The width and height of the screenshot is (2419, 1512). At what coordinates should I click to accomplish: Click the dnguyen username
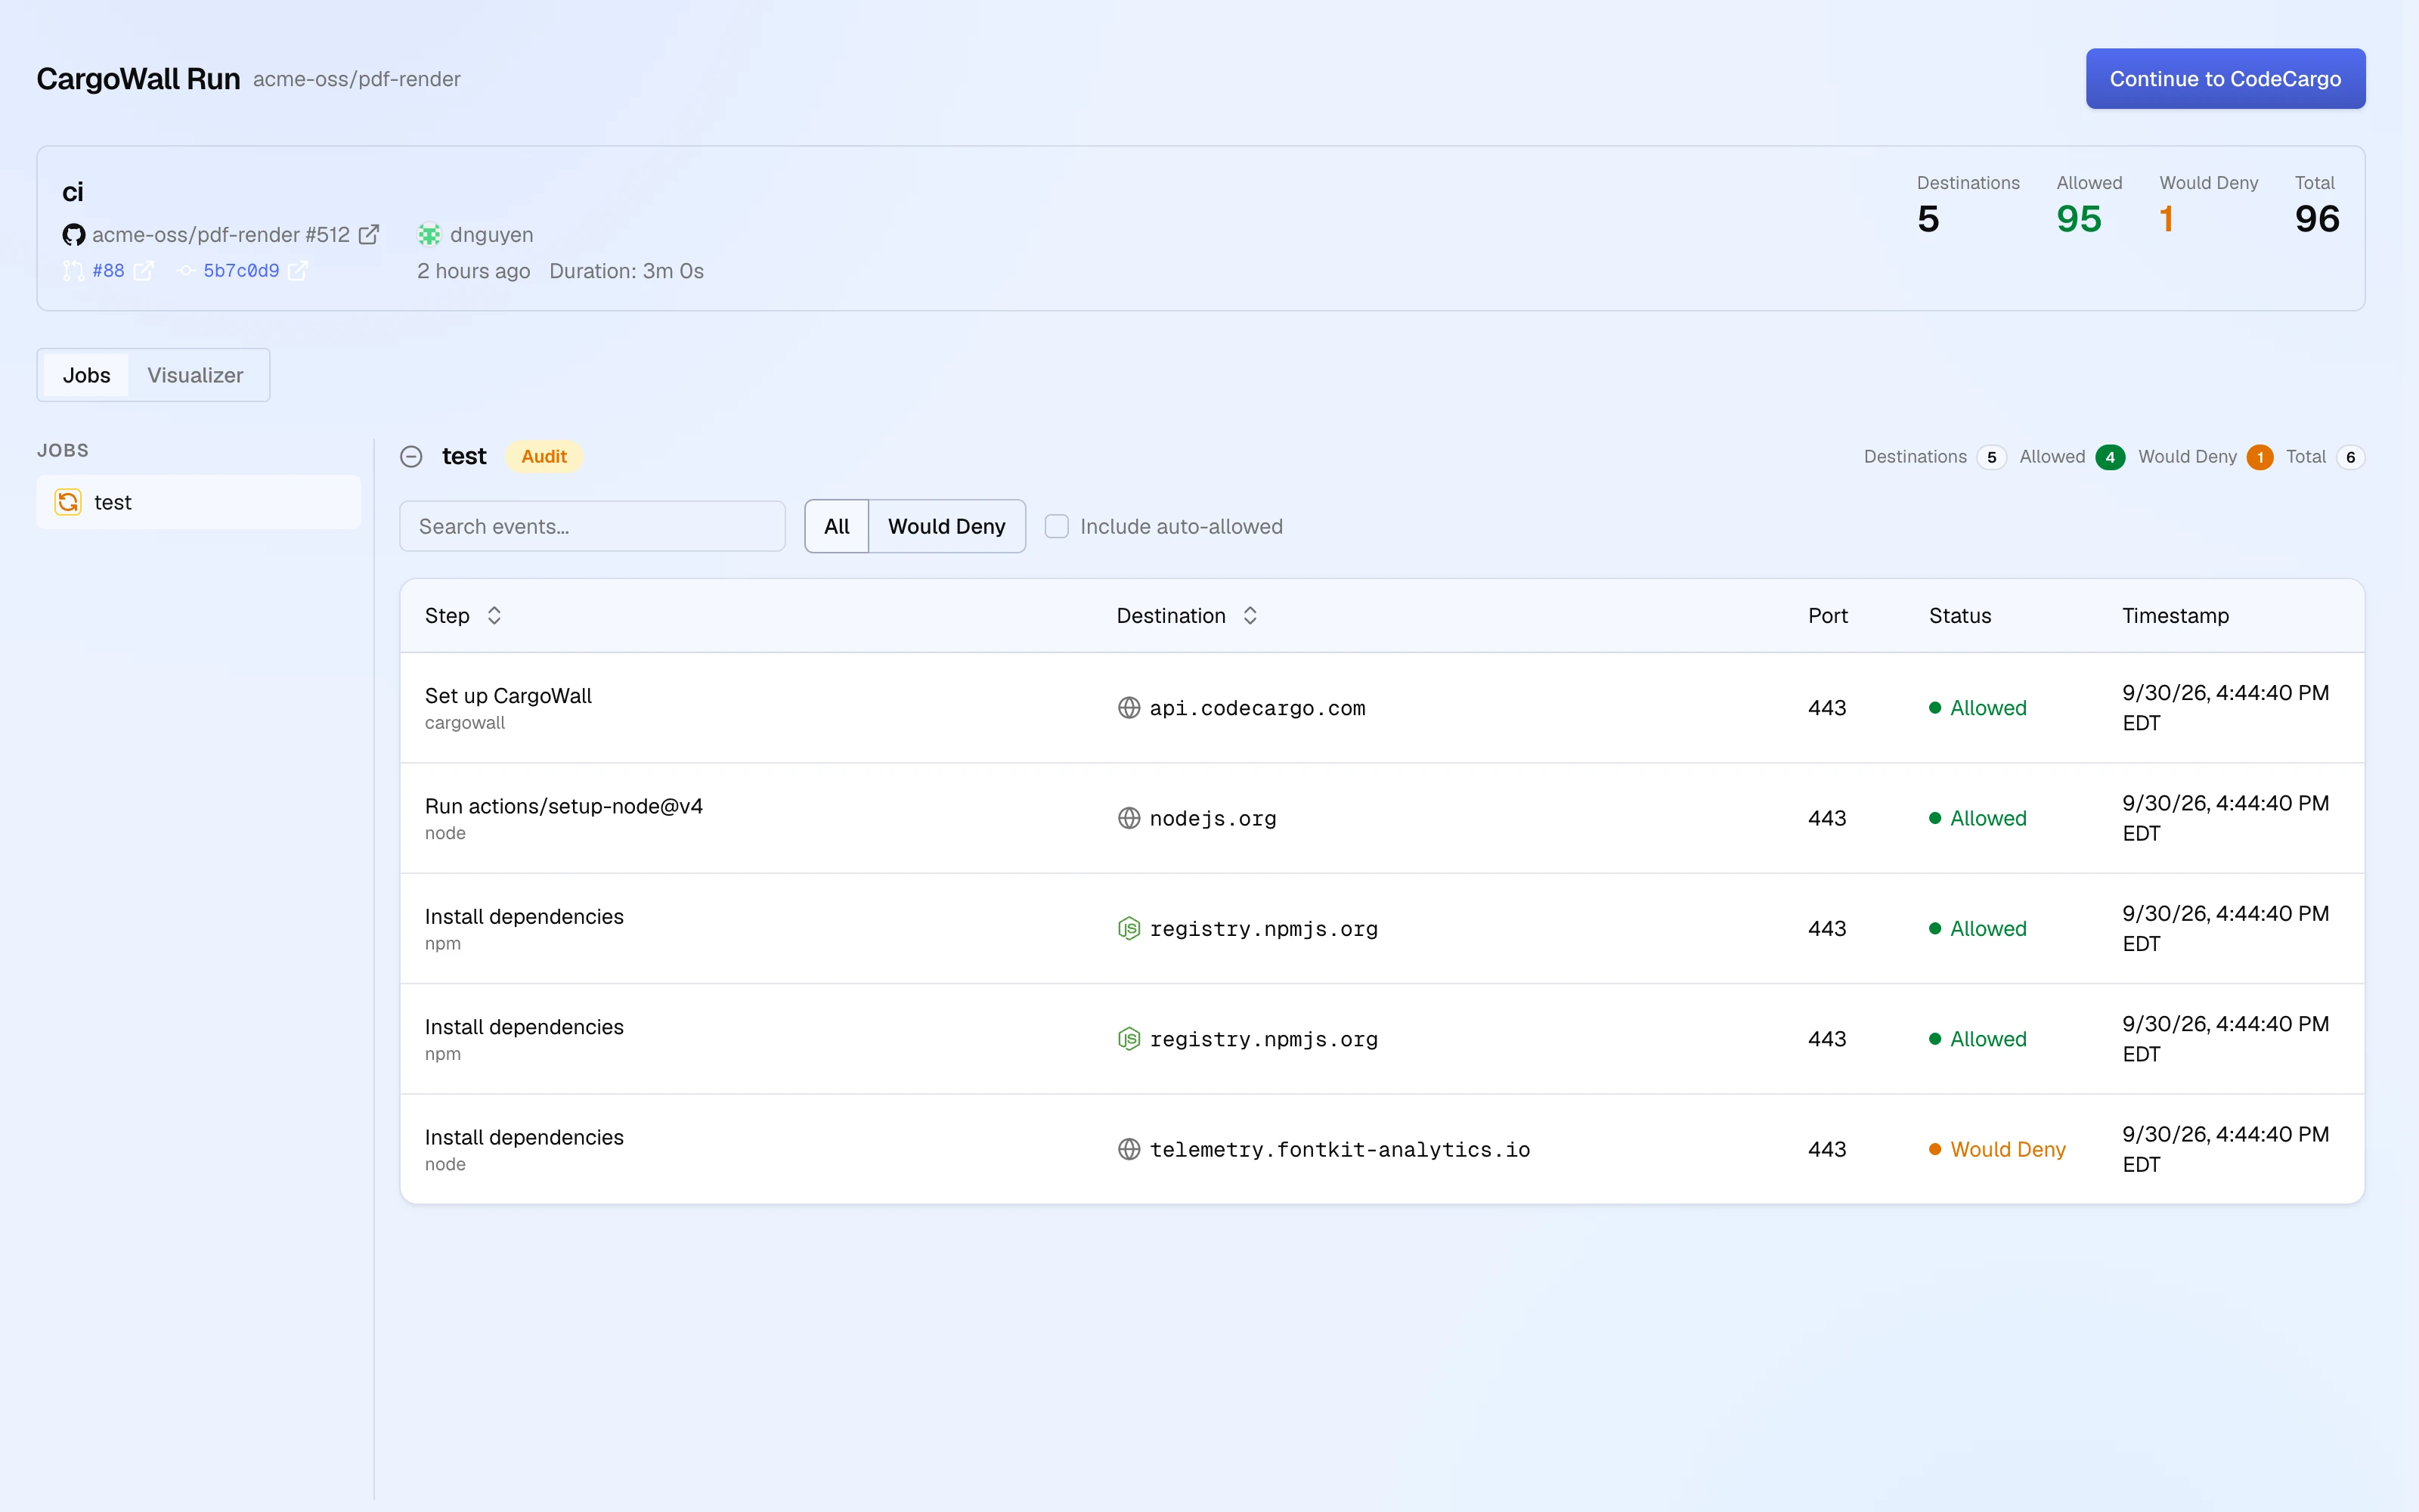click(x=492, y=235)
